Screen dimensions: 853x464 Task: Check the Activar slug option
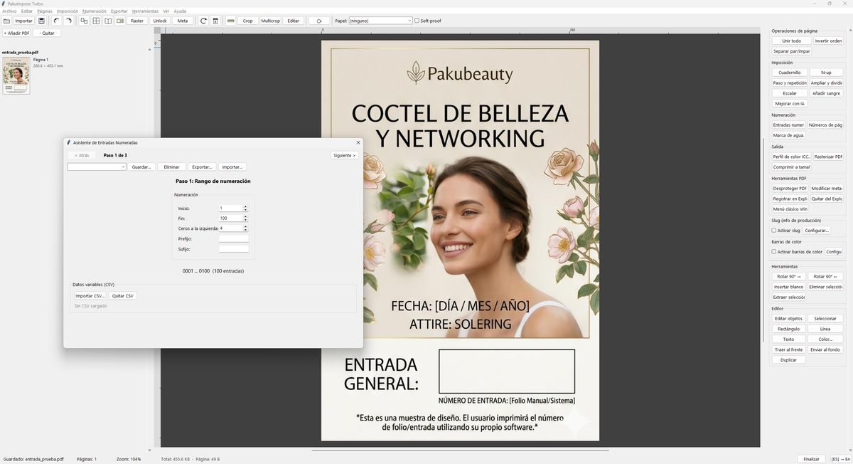point(774,231)
